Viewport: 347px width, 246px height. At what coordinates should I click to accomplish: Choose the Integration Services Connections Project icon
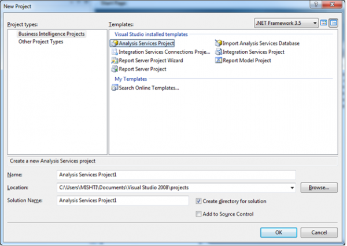[115, 52]
